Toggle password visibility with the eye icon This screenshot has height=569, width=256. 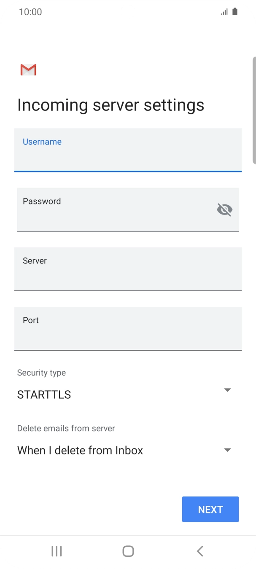[224, 209]
